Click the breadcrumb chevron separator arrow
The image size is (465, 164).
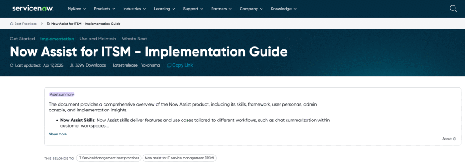pyautogui.click(x=42, y=24)
